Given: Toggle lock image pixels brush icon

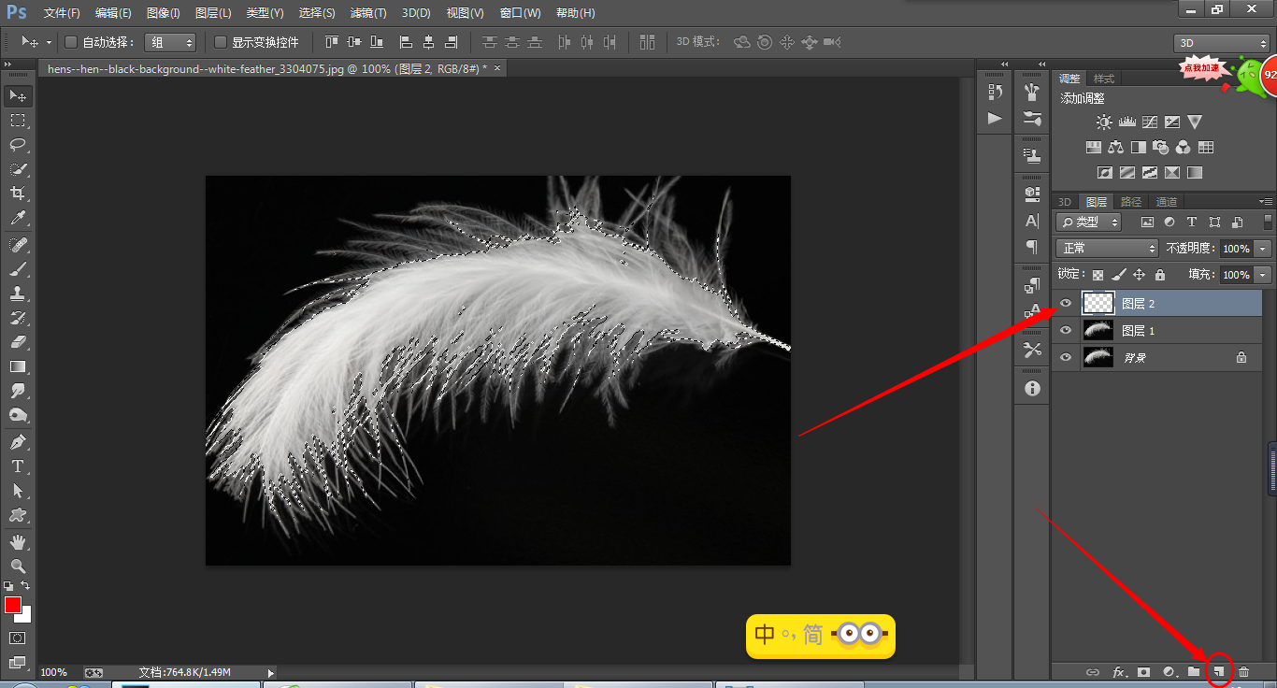Looking at the screenshot, I should 1118,275.
